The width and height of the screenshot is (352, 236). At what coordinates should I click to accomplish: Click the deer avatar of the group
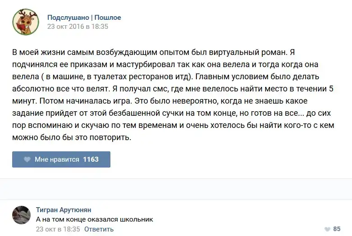point(25,22)
